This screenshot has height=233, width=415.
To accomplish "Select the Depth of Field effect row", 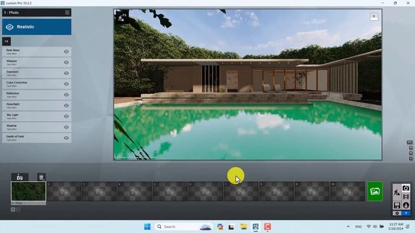I will (x=37, y=138).
